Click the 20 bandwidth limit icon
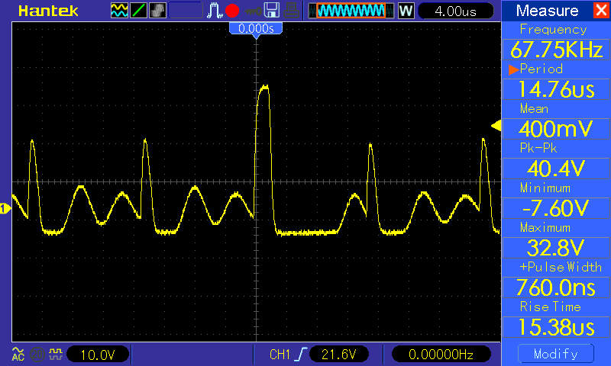The image size is (611, 366). (x=37, y=355)
